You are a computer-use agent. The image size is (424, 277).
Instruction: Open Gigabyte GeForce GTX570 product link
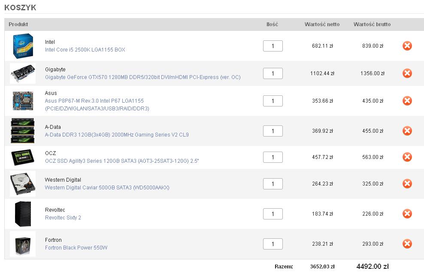click(x=143, y=77)
